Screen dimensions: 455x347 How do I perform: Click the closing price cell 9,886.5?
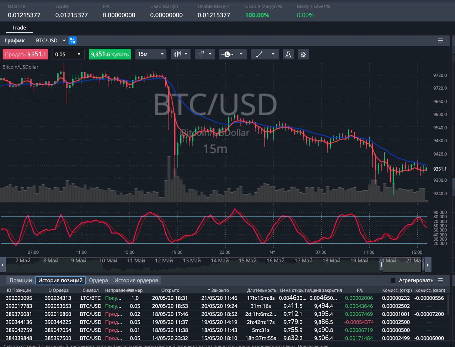pyautogui.click(x=323, y=322)
